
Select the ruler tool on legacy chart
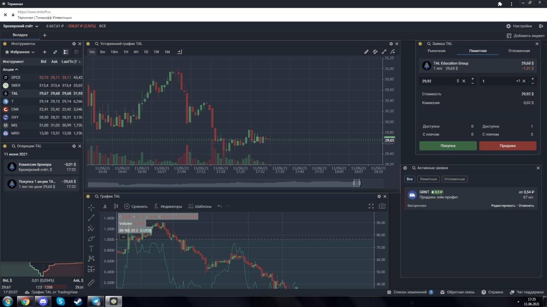pyautogui.click(x=366, y=52)
